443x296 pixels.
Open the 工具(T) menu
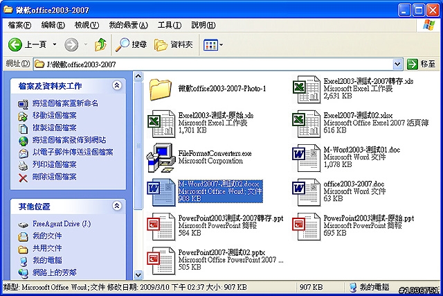coord(169,25)
